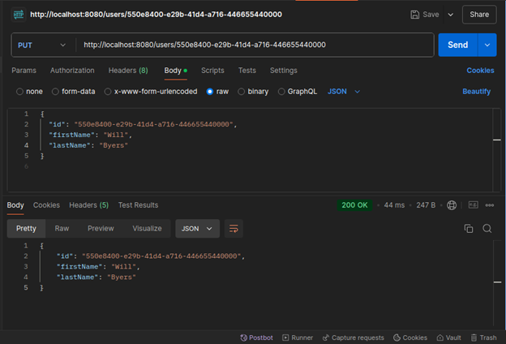
Task: Open the Test Results tab
Action: [x=138, y=205]
